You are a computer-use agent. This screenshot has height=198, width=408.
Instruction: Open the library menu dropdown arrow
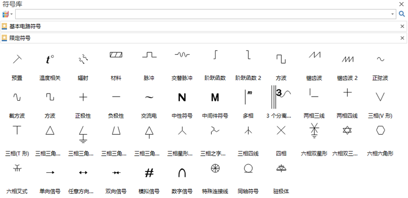(12, 14)
